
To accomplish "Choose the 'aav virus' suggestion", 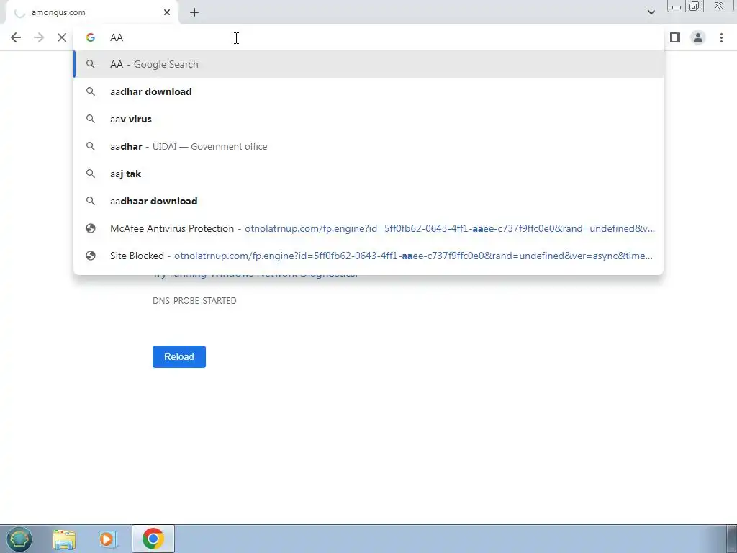I will click(368, 119).
